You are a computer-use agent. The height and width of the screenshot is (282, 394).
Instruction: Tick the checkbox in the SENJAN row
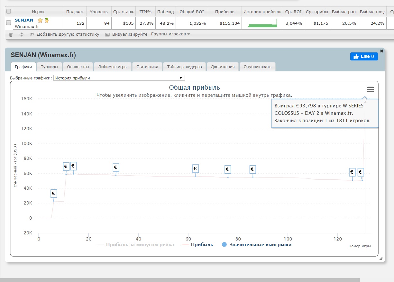click(x=9, y=23)
